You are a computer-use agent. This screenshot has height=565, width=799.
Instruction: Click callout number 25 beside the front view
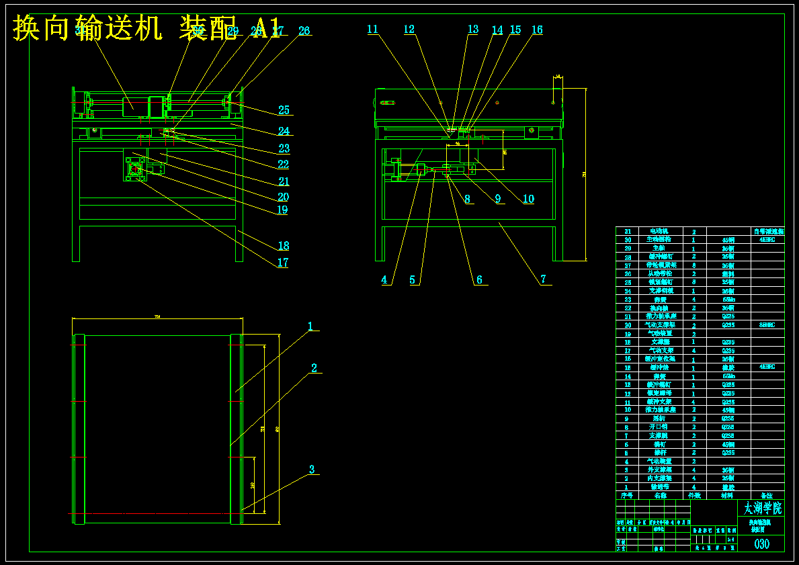[x=284, y=110]
